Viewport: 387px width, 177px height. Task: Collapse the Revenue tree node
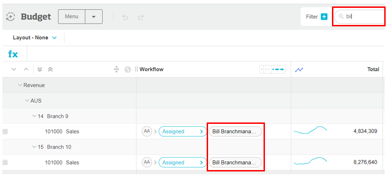pos(20,85)
